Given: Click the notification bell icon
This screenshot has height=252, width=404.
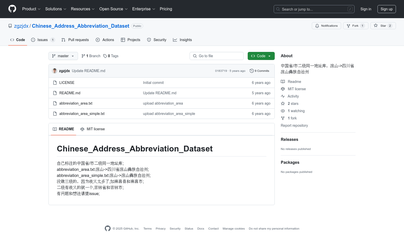Looking at the screenshot, I should tap(317, 26).
